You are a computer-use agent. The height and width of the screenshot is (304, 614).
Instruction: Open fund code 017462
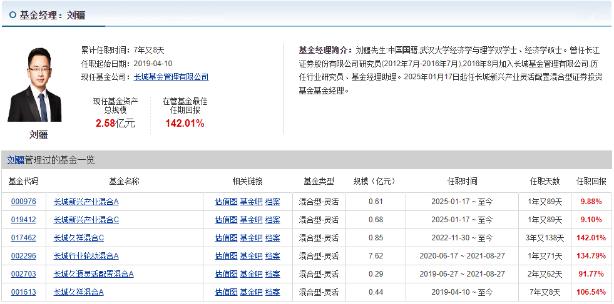click(x=24, y=238)
